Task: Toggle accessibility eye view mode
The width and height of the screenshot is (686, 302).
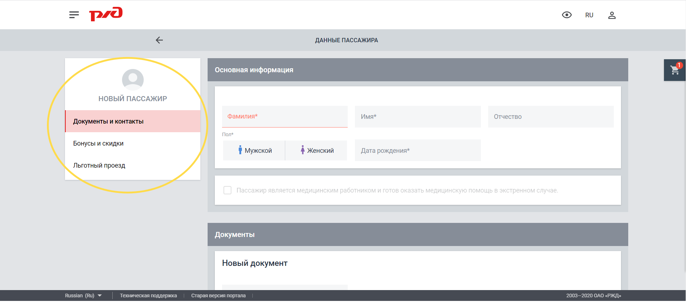Action: (x=567, y=15)
